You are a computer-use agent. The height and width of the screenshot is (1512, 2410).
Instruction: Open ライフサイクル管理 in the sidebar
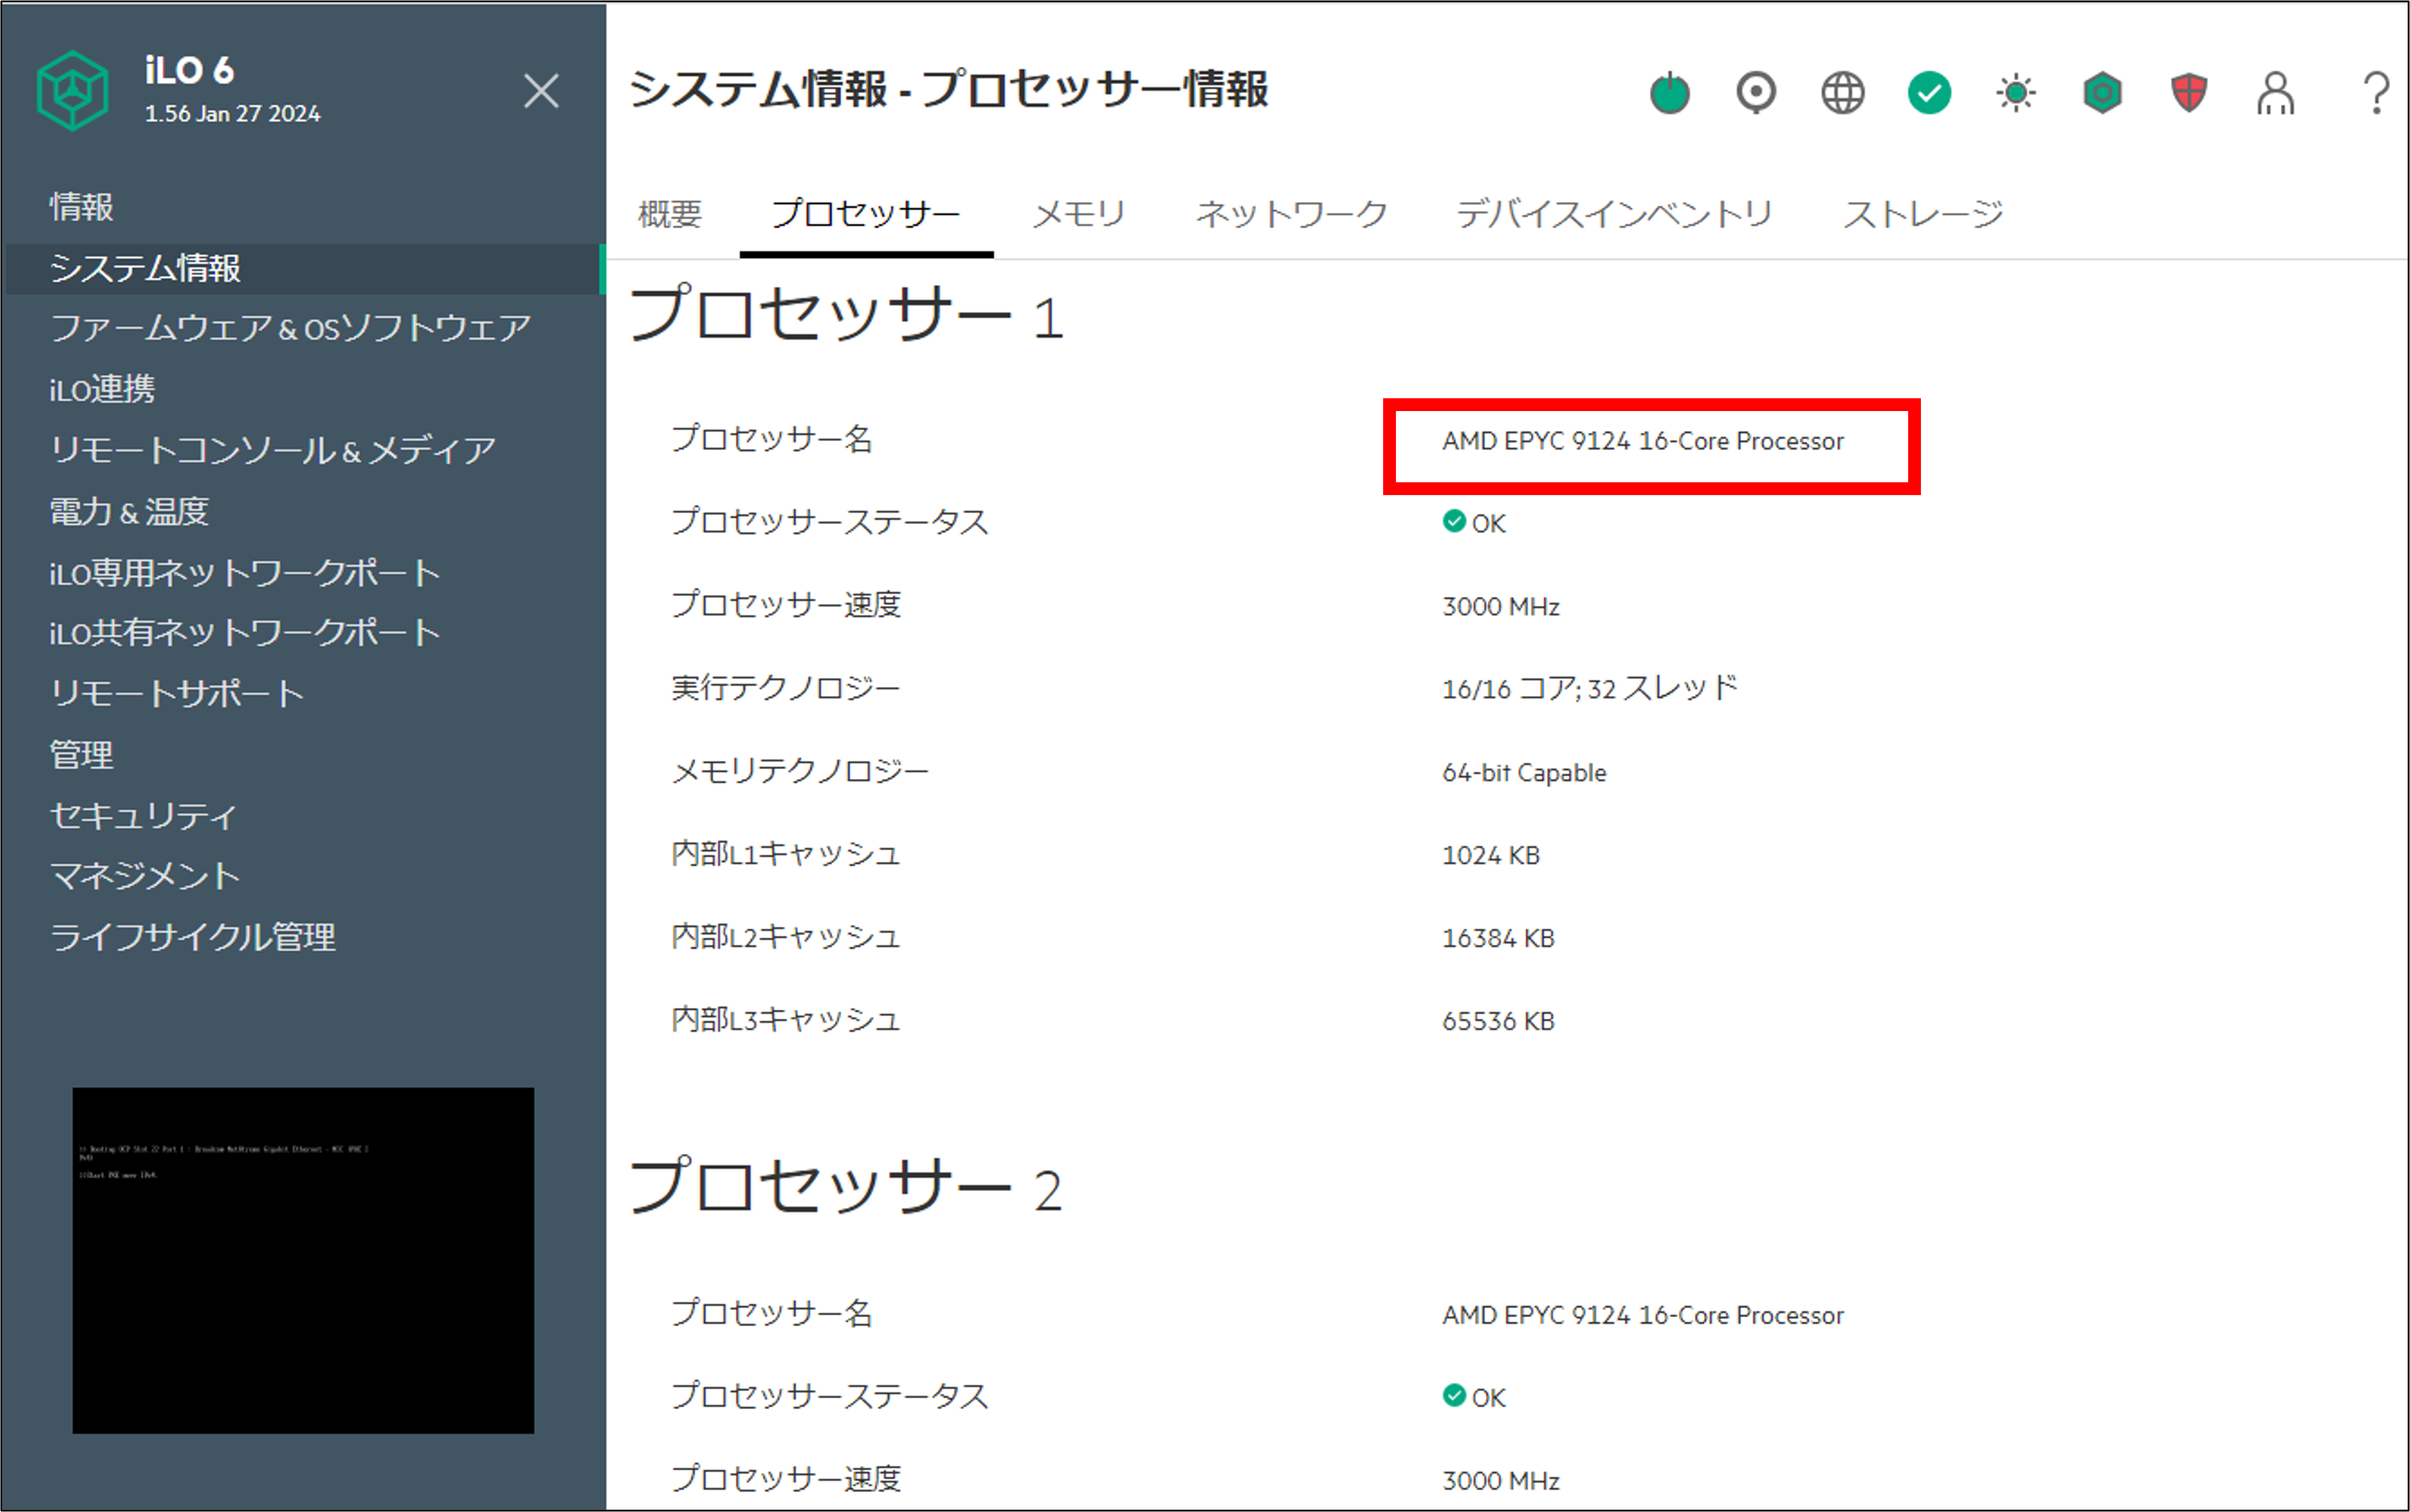pos(193,937)
